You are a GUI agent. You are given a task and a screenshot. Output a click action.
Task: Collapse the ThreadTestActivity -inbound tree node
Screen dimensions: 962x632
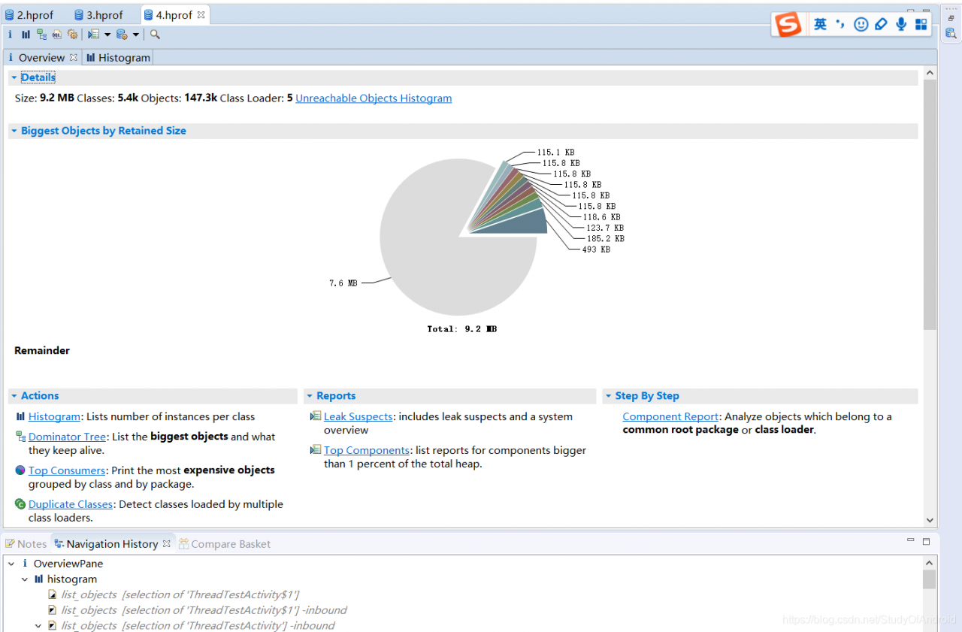tap(38, 625)
